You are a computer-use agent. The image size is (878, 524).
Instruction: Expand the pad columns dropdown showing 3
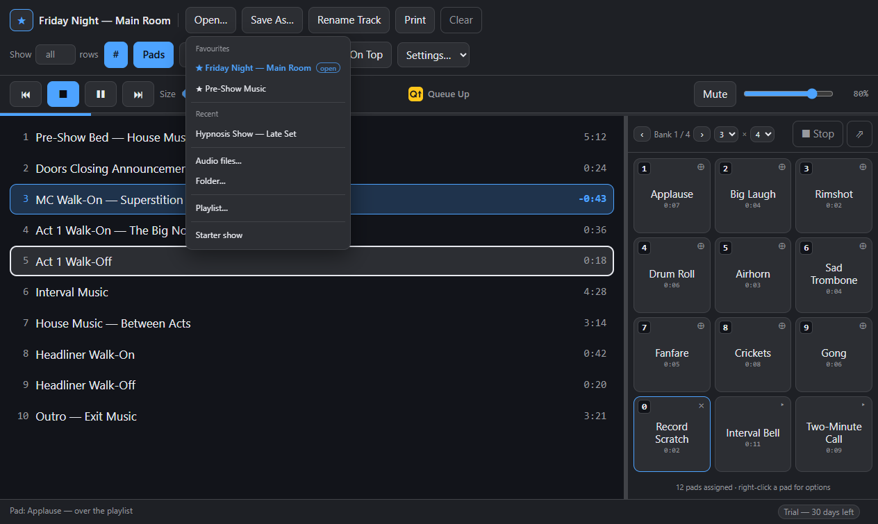(x=726, y=134)
